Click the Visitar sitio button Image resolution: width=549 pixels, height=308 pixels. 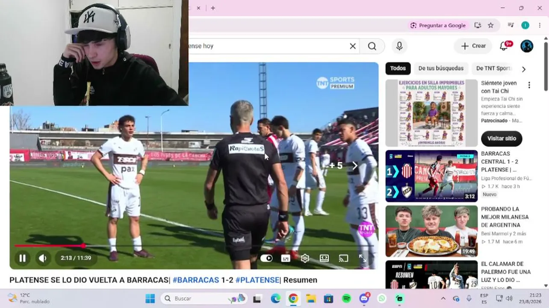point(502,139)
